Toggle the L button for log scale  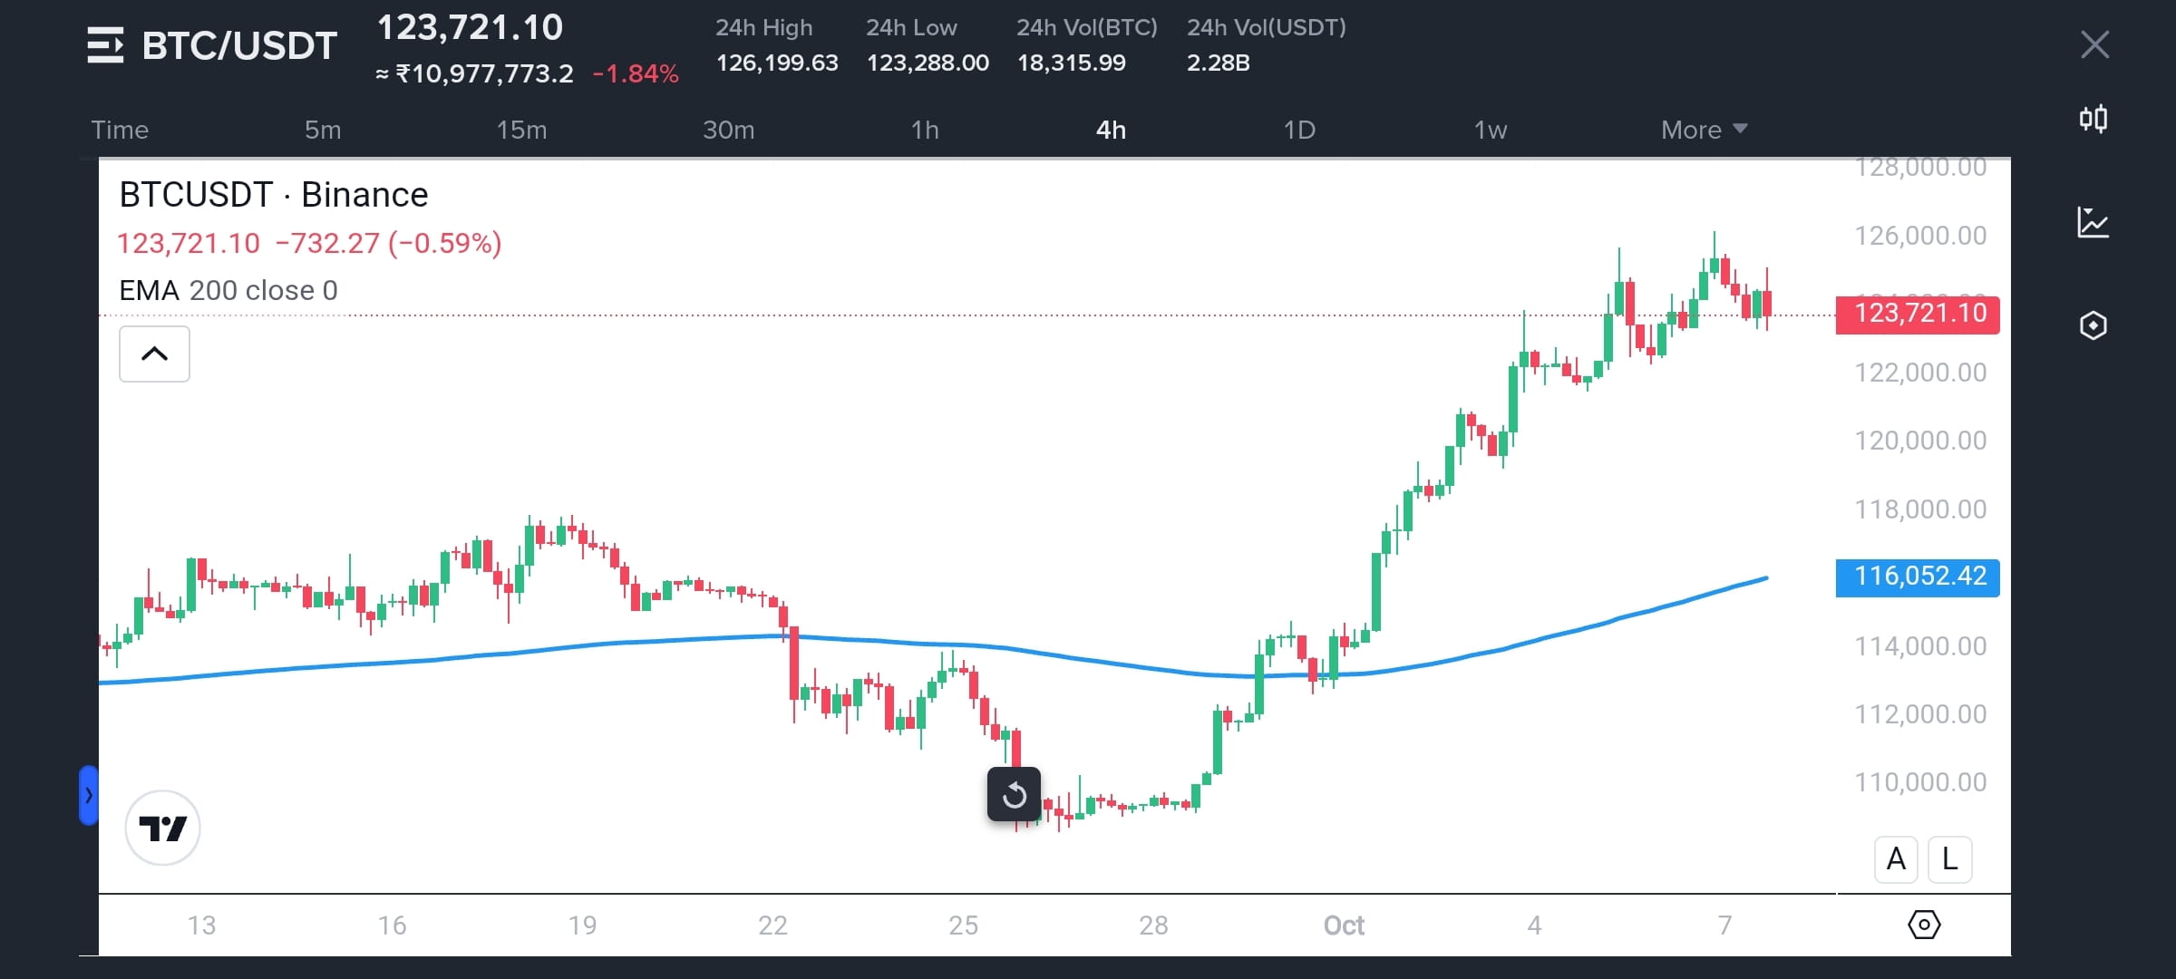pyautogui.click(x=1949, y=858)
